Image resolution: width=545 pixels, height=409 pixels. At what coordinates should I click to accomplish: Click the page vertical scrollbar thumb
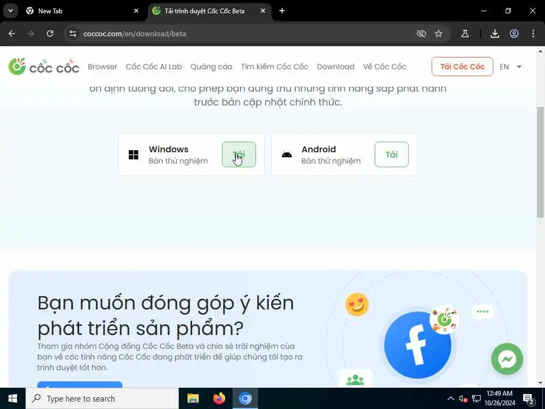[x=540, y=162]
